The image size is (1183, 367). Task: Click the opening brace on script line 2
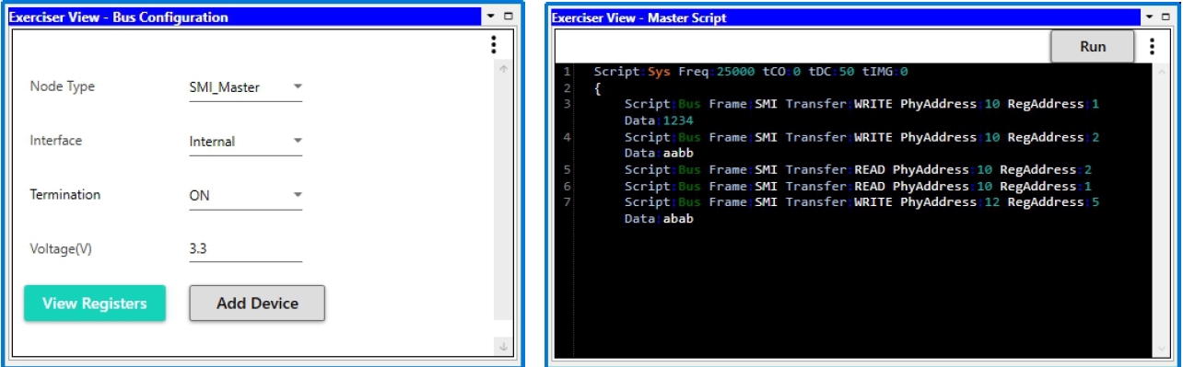[x=598, y=87]
